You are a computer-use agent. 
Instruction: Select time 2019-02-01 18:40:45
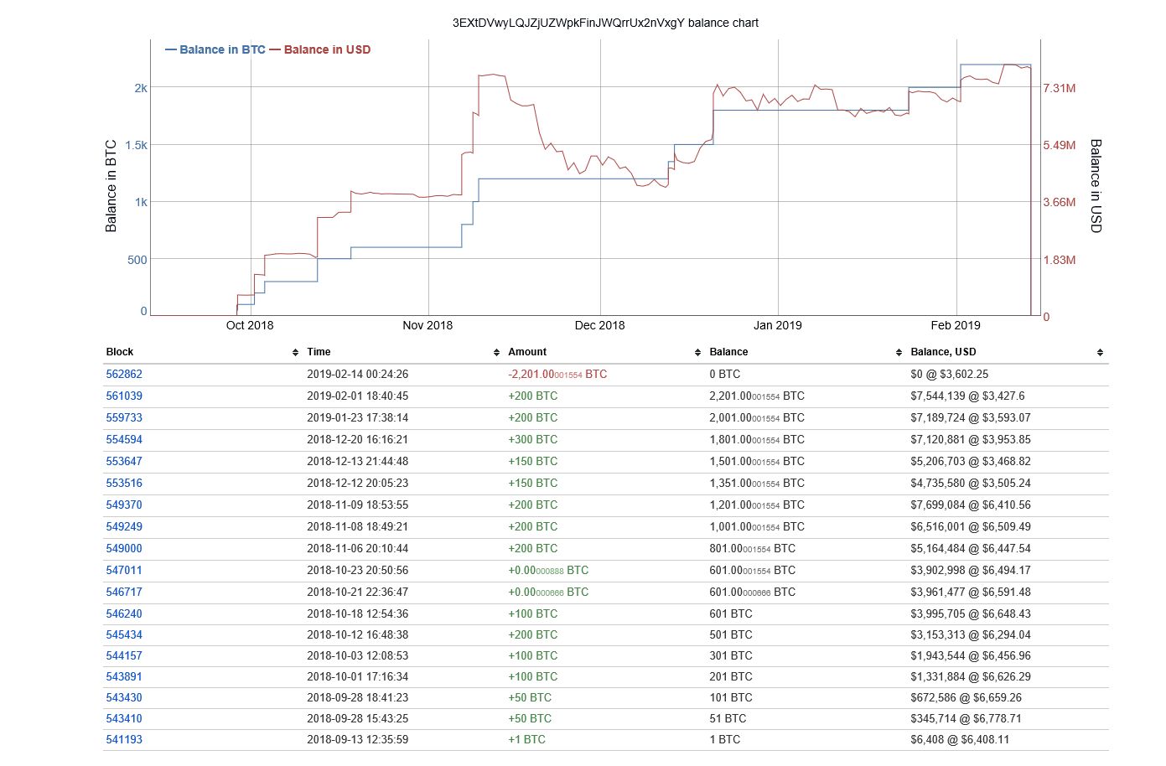point(358,396)
